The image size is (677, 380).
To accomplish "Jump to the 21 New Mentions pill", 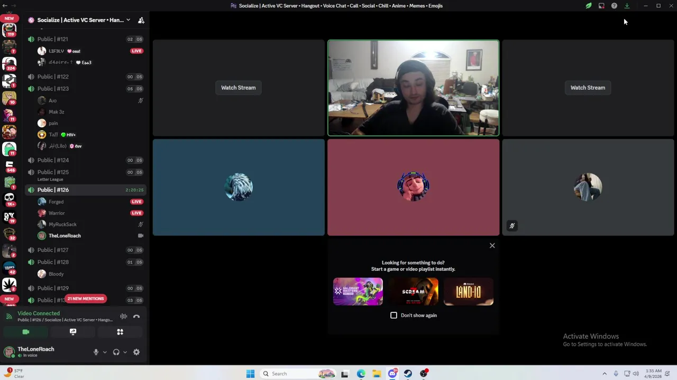I will pyautogui.click(x=86, y=299).
